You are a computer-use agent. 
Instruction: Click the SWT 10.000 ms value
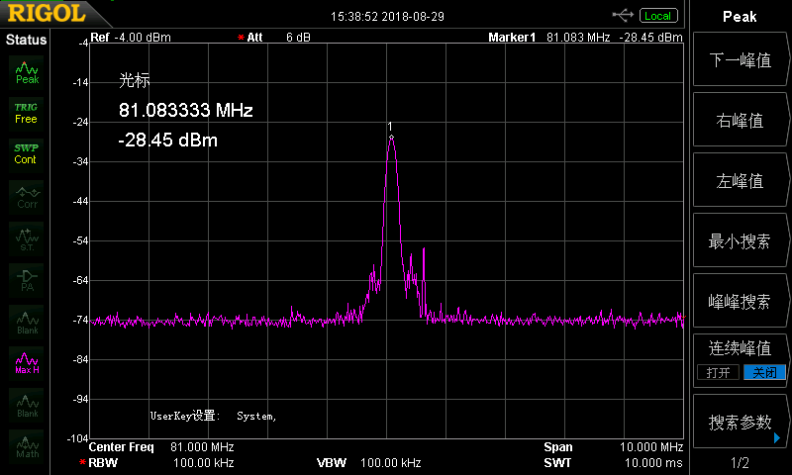click(x=653, y=463)
